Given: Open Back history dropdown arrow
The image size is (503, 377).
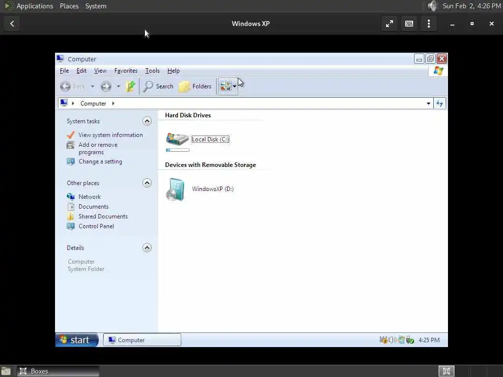Looking at the screenshot, I should (x=92, y=86).
